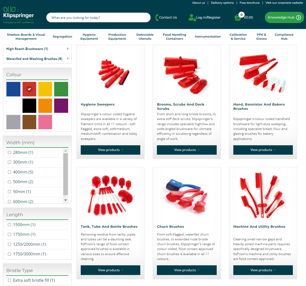Image resolution: width=306 pixels, height=286 pixels.
Task: Open the Hygiene Equipment menu
Action: 89,37
